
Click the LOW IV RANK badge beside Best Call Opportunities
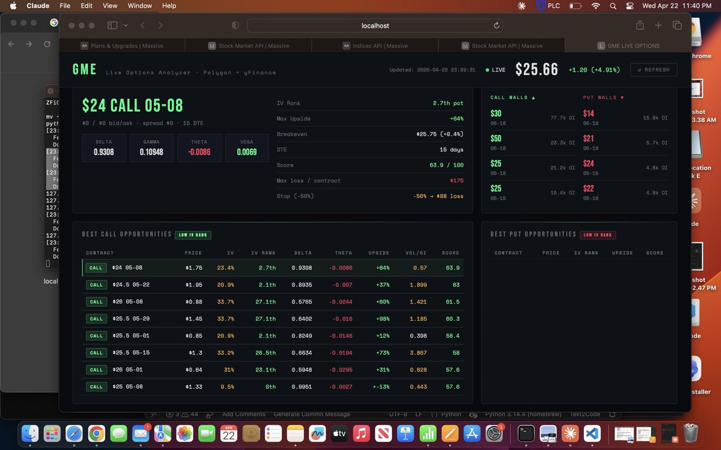[x=193, y=235]
